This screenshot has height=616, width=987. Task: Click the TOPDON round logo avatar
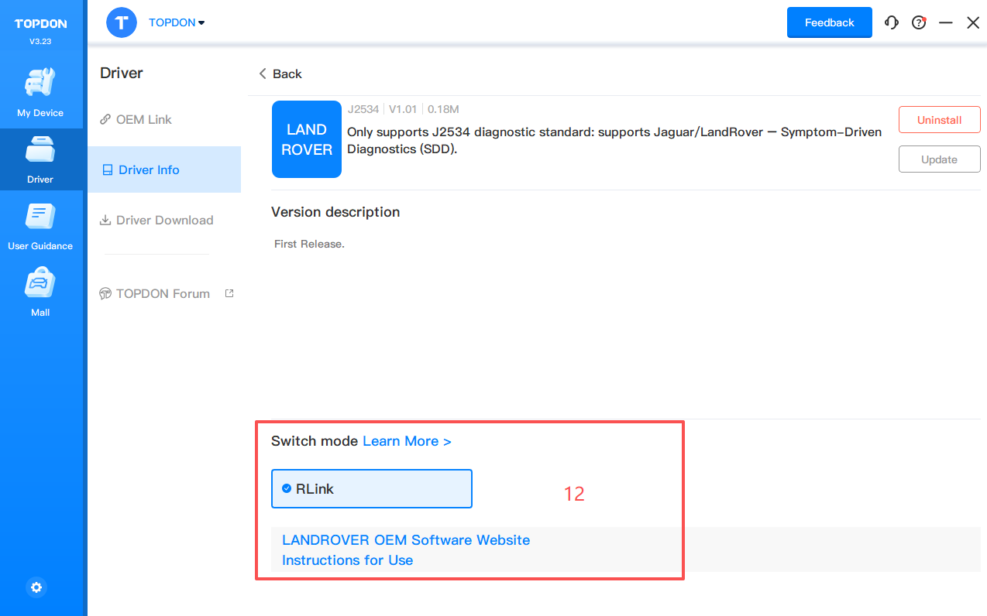[x=122, y=22]
